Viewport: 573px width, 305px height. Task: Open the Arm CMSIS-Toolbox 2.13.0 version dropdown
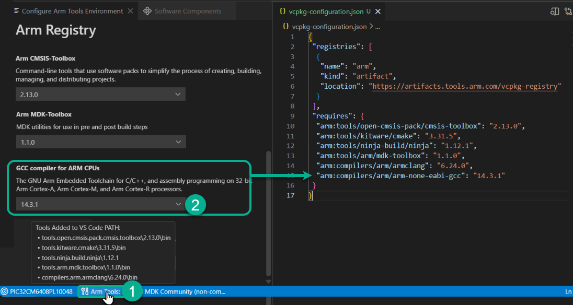(100, 94)
